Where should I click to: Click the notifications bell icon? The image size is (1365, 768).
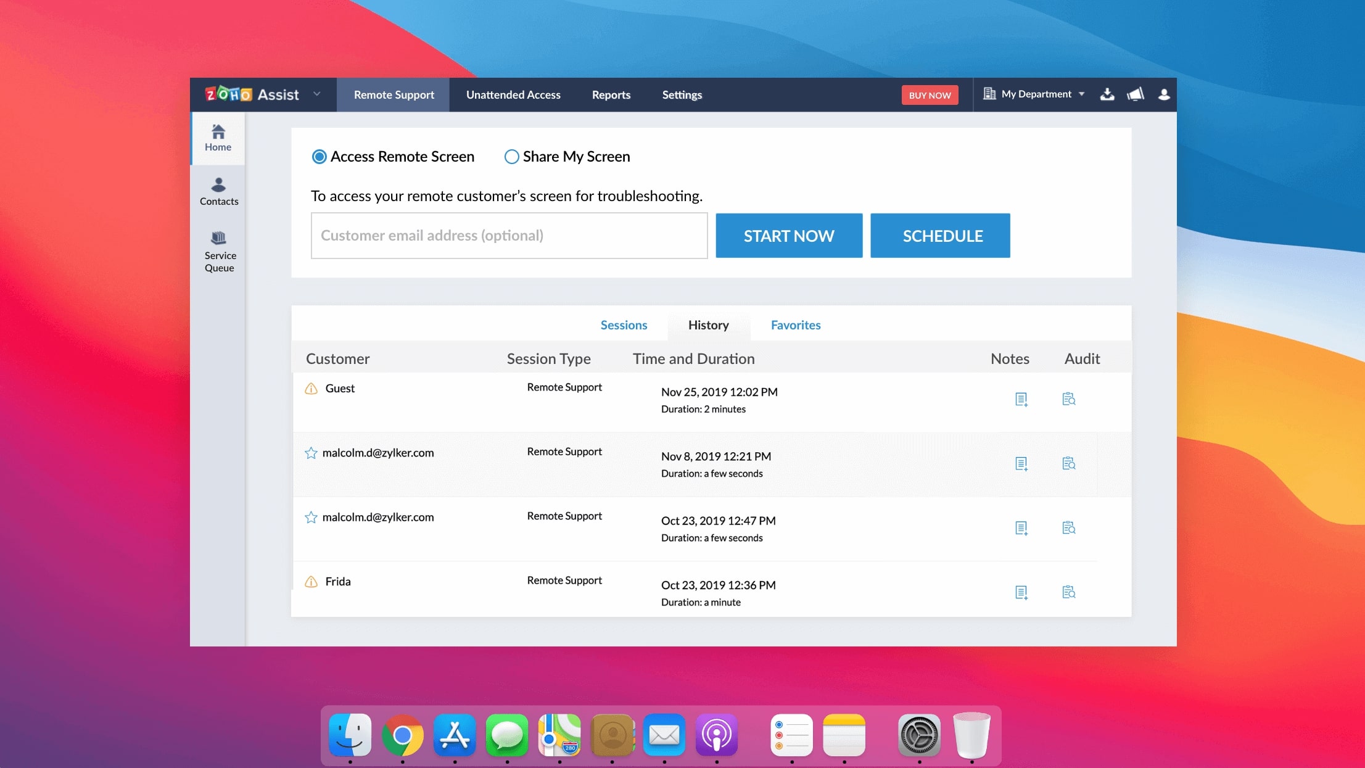1136,94
